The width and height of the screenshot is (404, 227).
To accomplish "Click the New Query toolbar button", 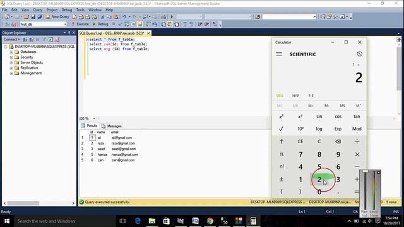I will click(x=57, y=17).
